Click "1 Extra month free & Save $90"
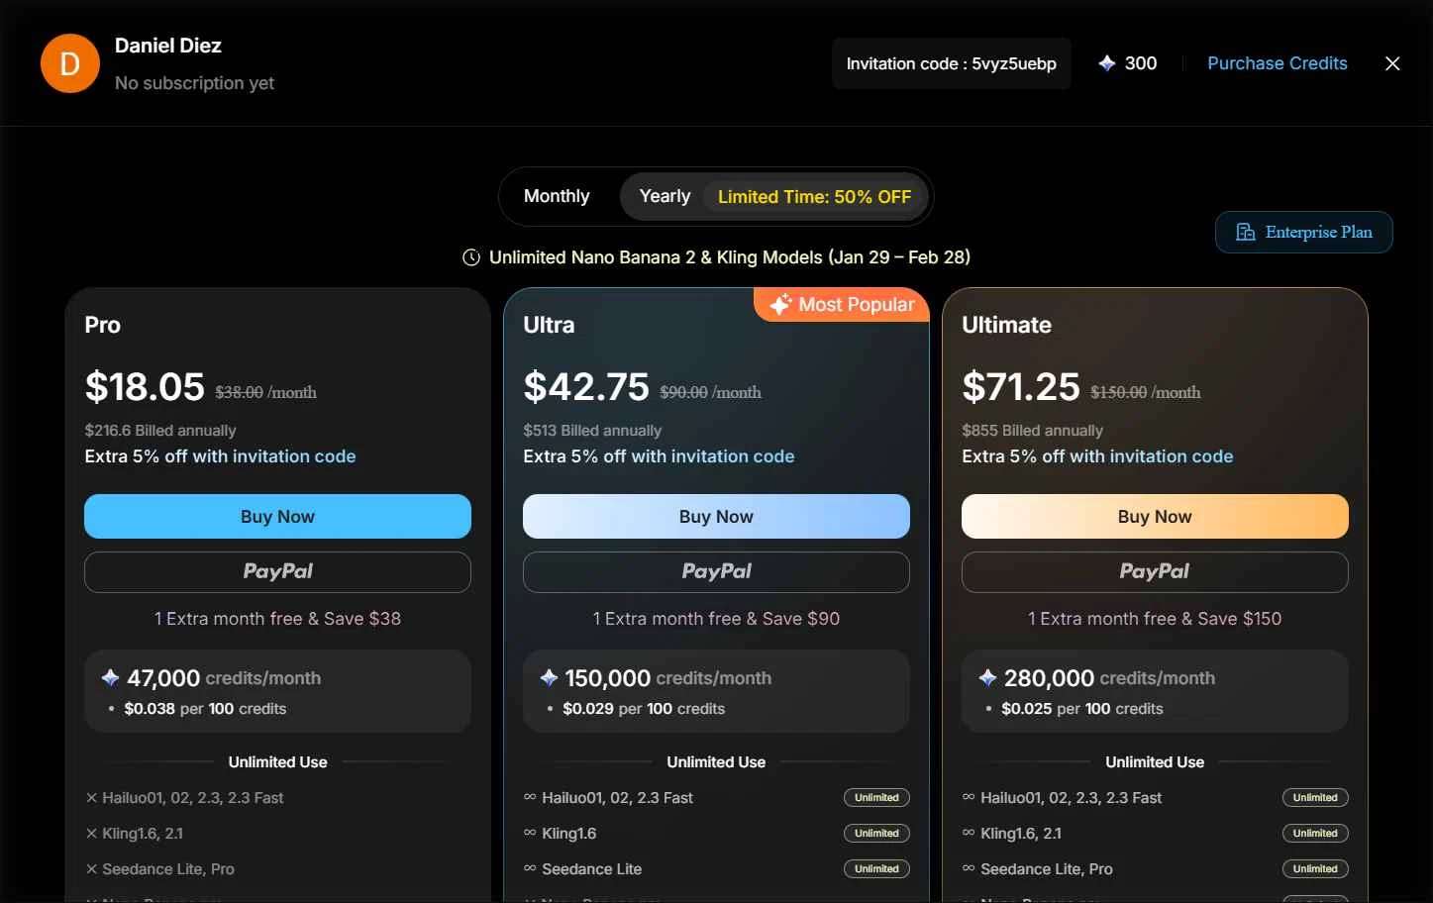 (716, 619)
